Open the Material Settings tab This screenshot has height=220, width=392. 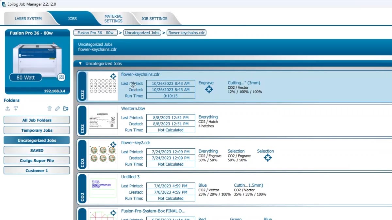pos(113,19)
